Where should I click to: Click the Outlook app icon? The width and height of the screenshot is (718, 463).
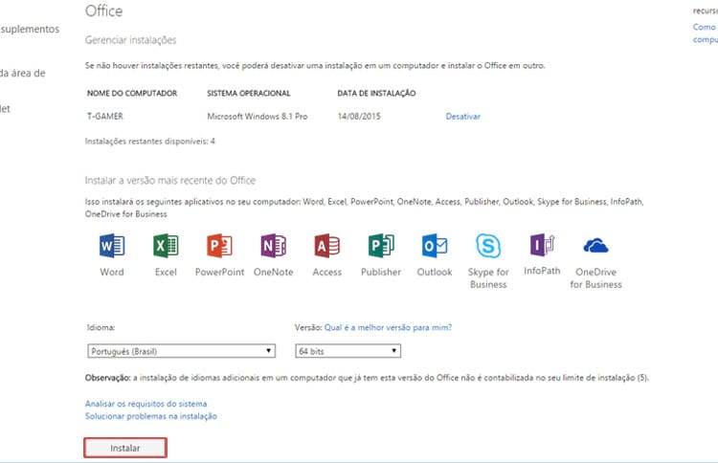click(435, 246)
